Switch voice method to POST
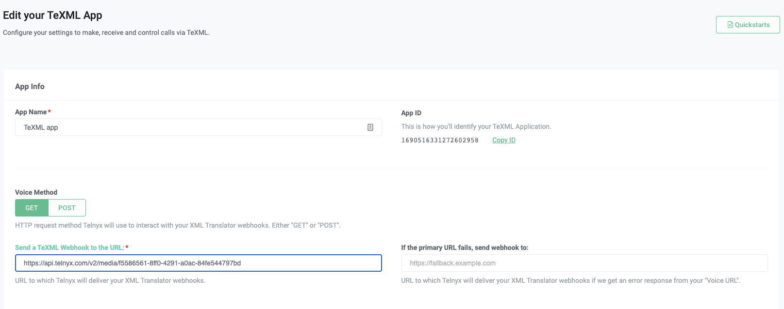This screenshot has width=784, height=309. click(67, 208)
